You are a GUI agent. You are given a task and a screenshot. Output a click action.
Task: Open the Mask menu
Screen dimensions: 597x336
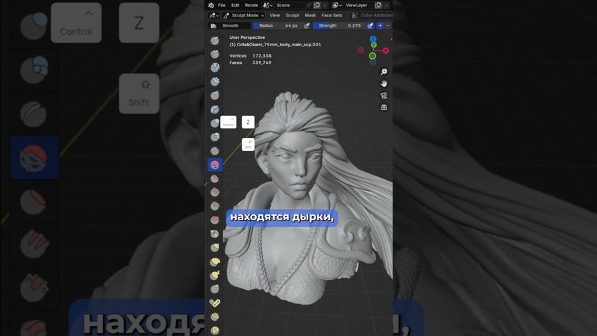(x=310, y=15)
